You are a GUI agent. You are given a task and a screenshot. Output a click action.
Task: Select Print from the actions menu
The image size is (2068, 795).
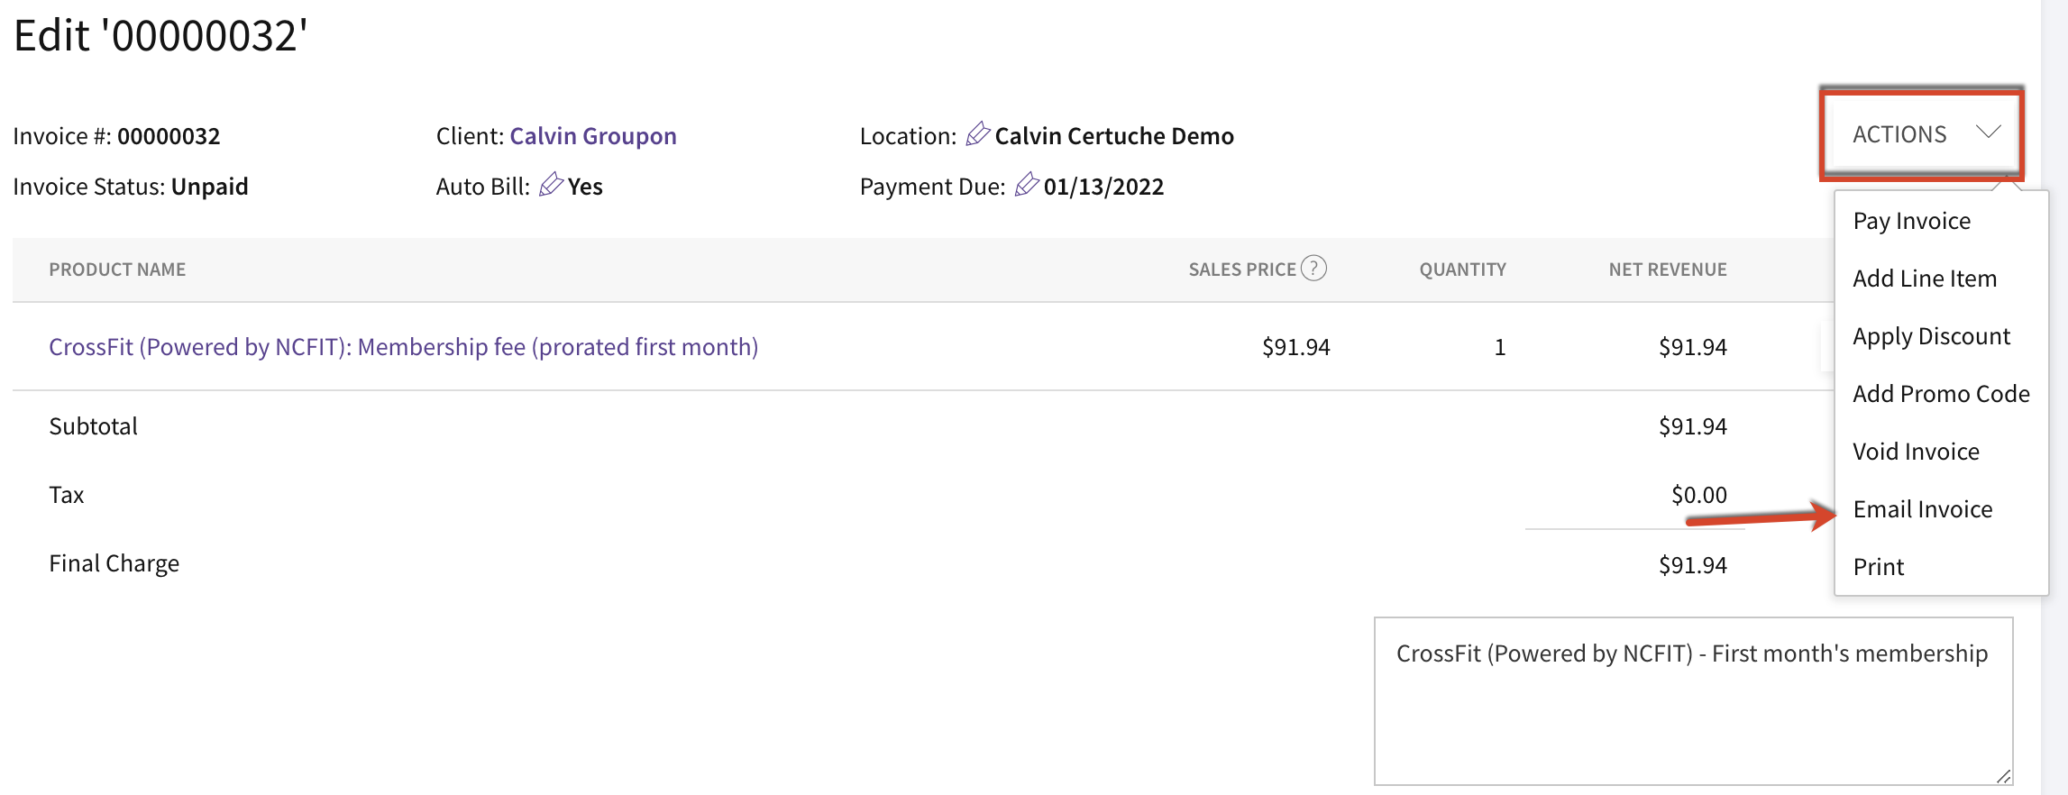[1879, 567]
